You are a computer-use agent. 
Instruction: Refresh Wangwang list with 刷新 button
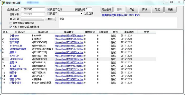(50, 19)
